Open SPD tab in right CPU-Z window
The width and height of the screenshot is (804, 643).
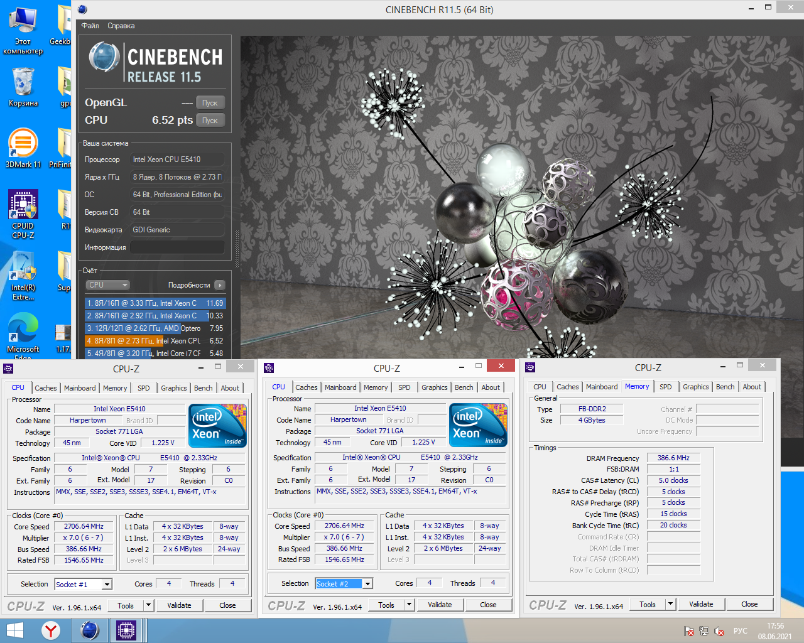point(666,387)
